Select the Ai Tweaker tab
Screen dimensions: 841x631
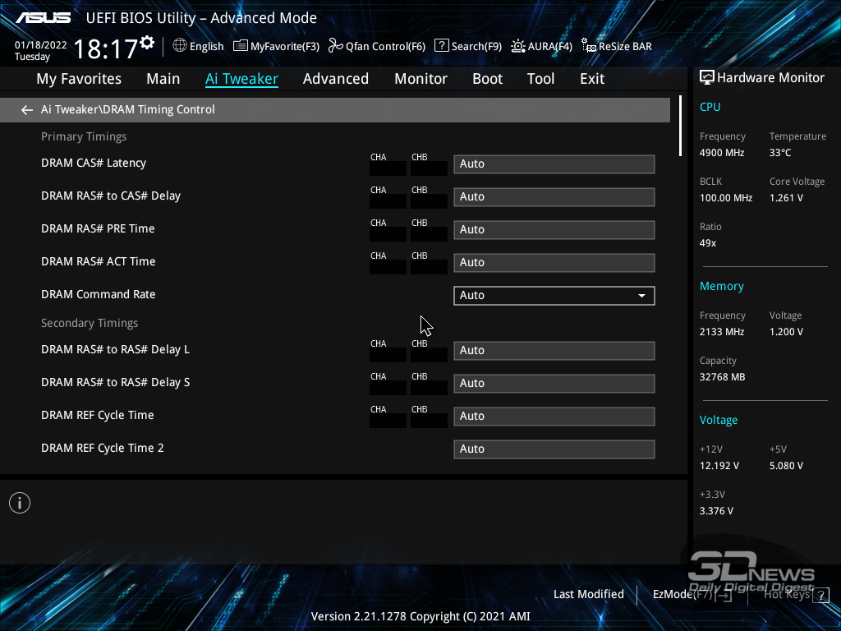pos(242,79)
